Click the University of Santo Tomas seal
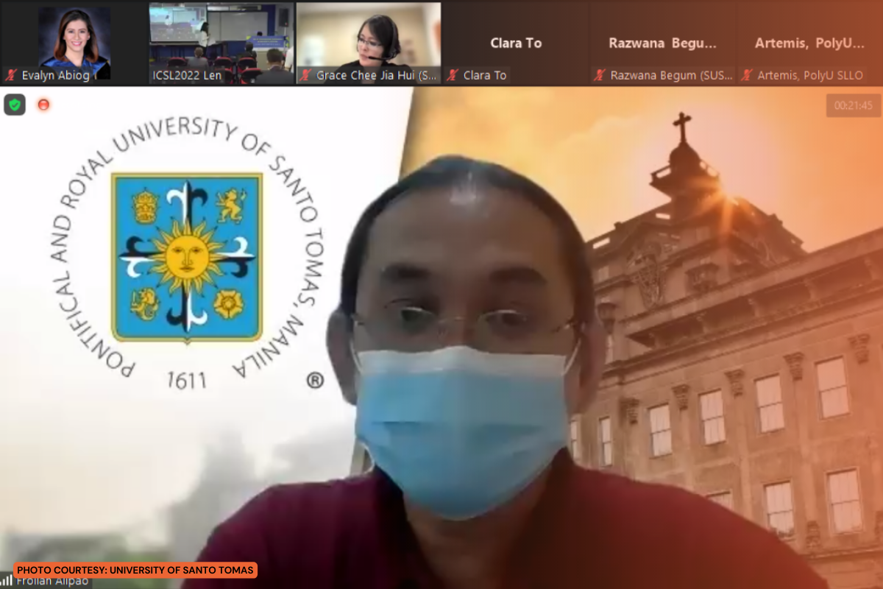883x589 pixels. click(187, 257)
